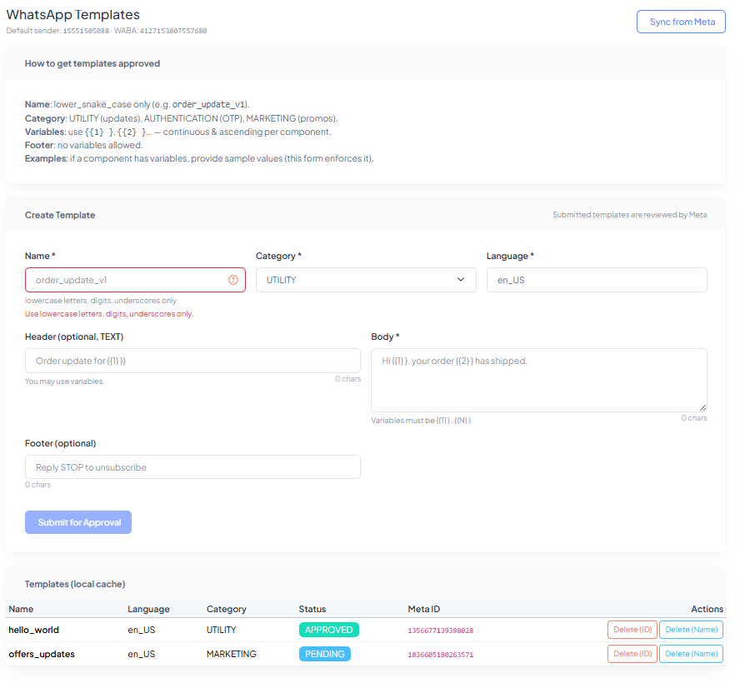The height and width of the screenshot is (683, 740).
Task: Click the PENDING status badge
Action: 324,654
